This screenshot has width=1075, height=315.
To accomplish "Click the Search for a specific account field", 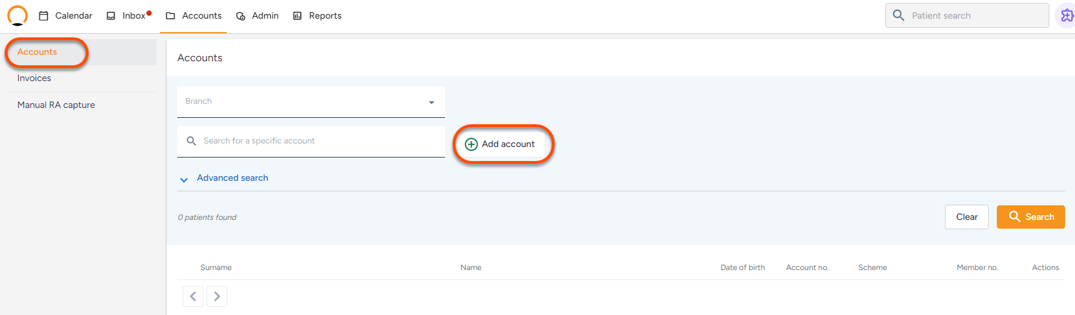I will pos(311,141).
